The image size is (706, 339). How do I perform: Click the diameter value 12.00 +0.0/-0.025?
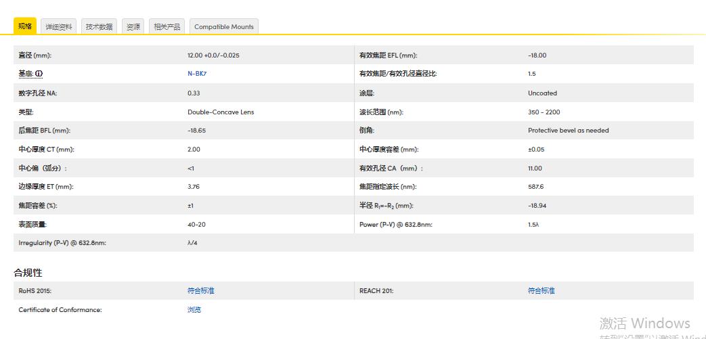(x=213, y=55)
